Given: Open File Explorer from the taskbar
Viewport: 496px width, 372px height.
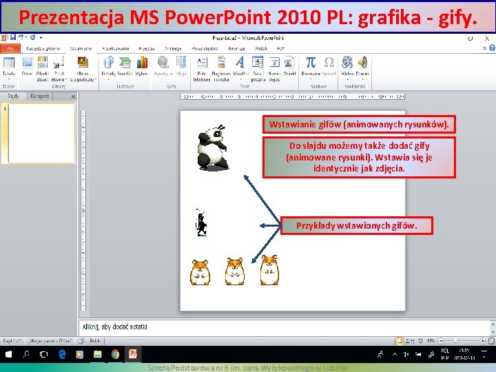Looking at the screenshot, I should [97, 354].
